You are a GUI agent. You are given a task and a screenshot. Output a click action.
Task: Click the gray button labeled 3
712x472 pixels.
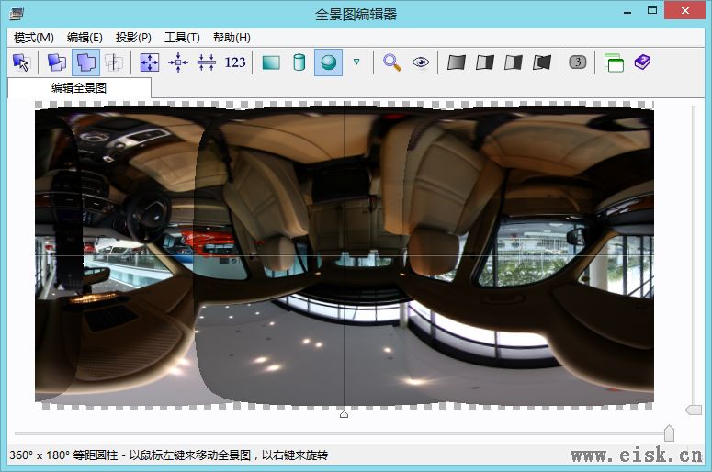[x=577, y=62]
